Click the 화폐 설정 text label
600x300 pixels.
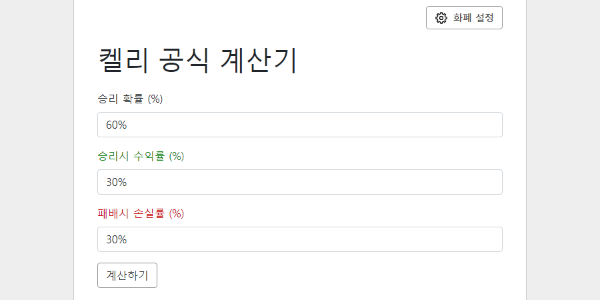click(x=473, y=17)
